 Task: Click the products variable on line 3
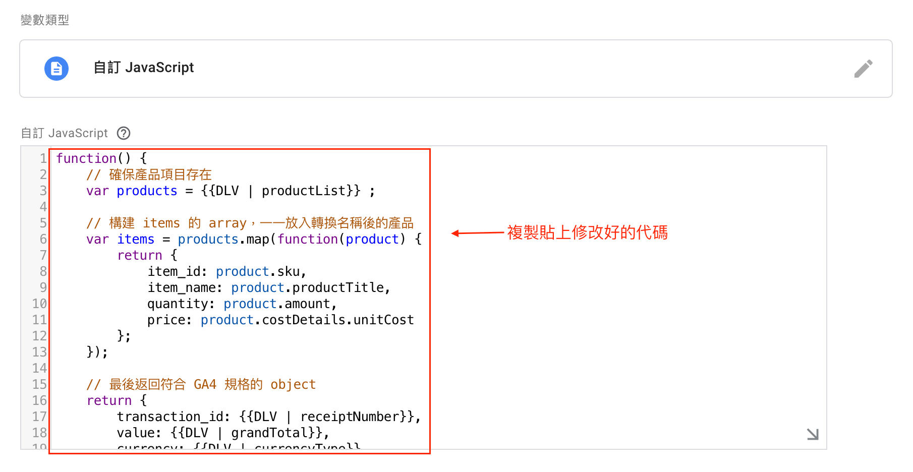147,191
